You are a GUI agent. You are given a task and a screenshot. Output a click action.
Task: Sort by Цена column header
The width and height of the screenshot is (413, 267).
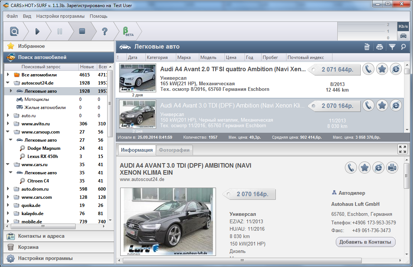234,57
